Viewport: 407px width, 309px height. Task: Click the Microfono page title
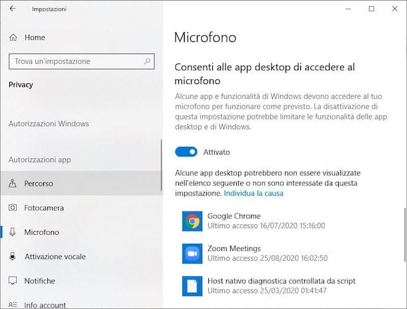coord(205,37)
